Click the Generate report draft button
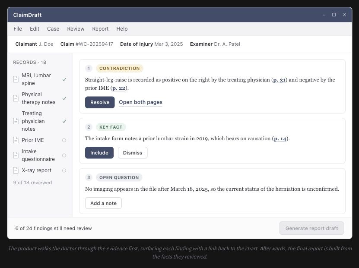 pos(311,228)
